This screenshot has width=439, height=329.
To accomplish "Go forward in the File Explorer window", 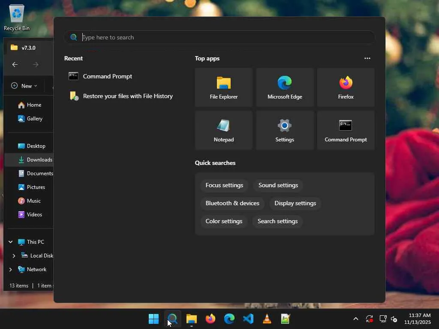I will coord(36,65).
